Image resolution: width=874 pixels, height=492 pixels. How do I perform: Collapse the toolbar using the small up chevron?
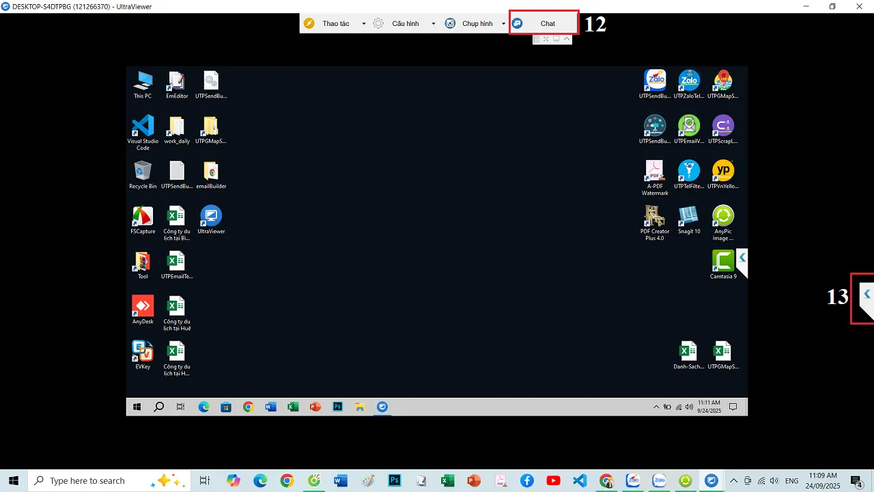[x=566, y=39]
